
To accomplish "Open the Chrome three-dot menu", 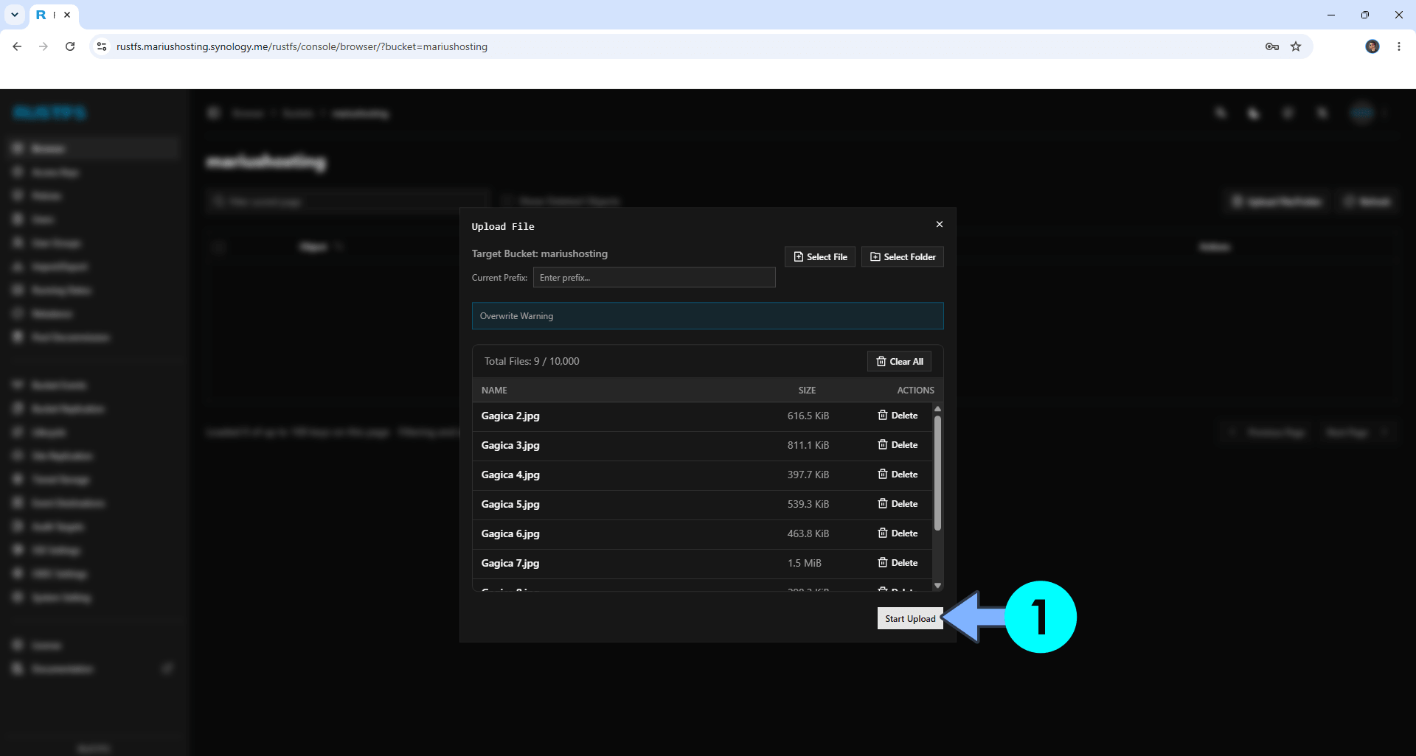I will (1399, 46).
